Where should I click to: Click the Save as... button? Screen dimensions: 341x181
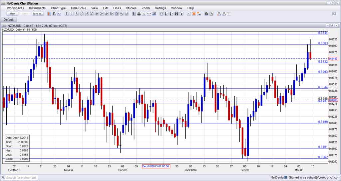pos(38,14)
